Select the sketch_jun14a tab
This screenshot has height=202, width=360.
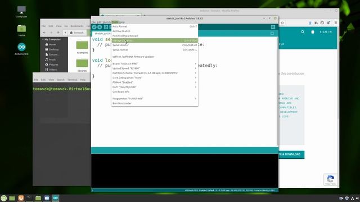102,34
